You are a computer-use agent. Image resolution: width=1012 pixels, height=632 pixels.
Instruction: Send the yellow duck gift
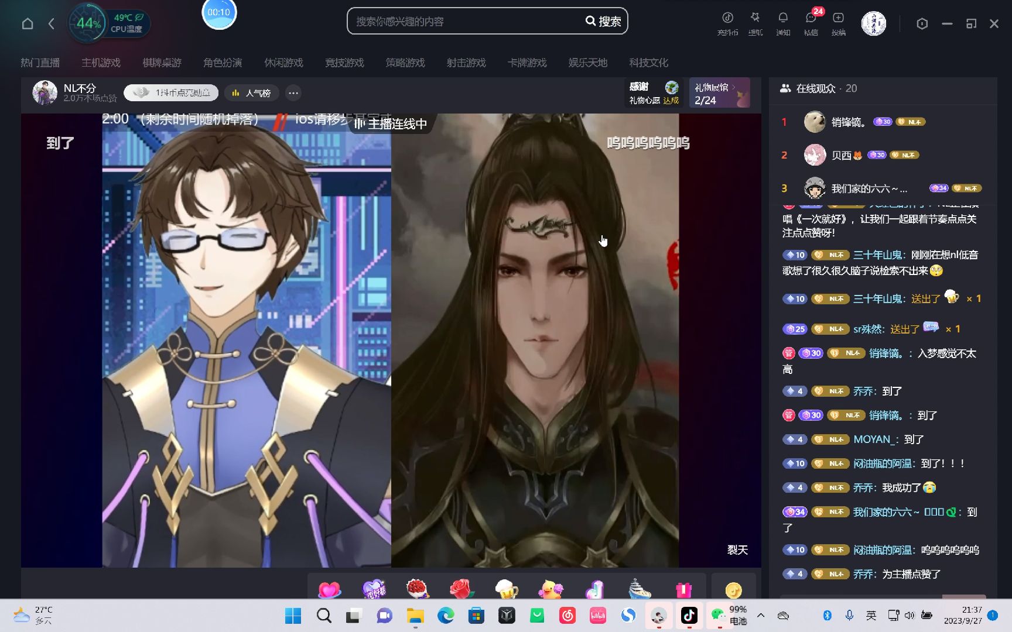(551, 589)
